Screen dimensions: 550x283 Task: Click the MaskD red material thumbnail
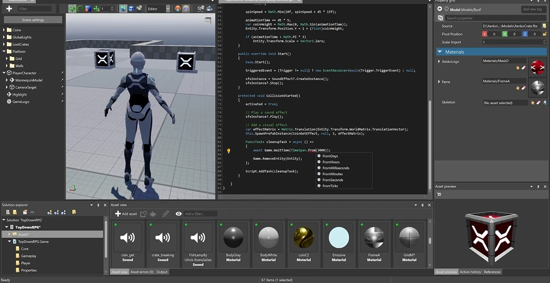537,67
